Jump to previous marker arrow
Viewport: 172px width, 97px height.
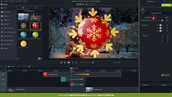click(x=73, y=63)
